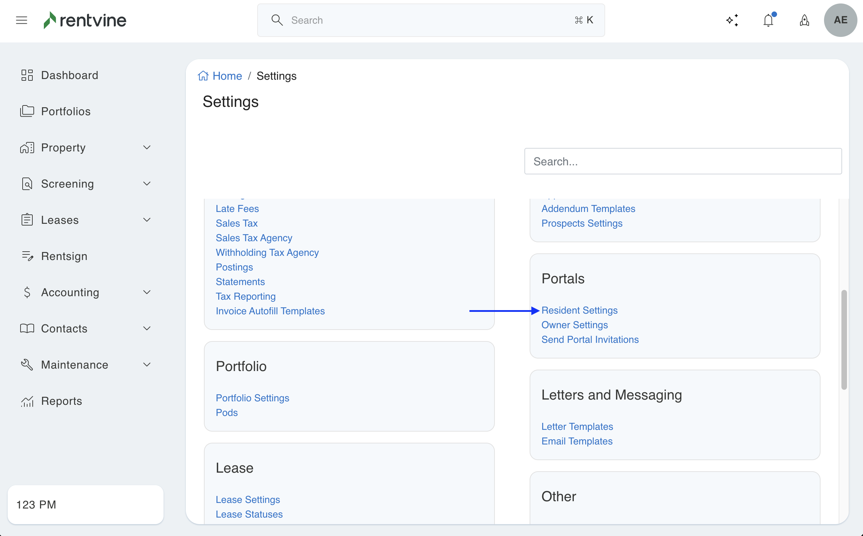Open the Late Fees settings link
Image resolution: width=863 pixels, height=536 pixels.
click(237, 208)
